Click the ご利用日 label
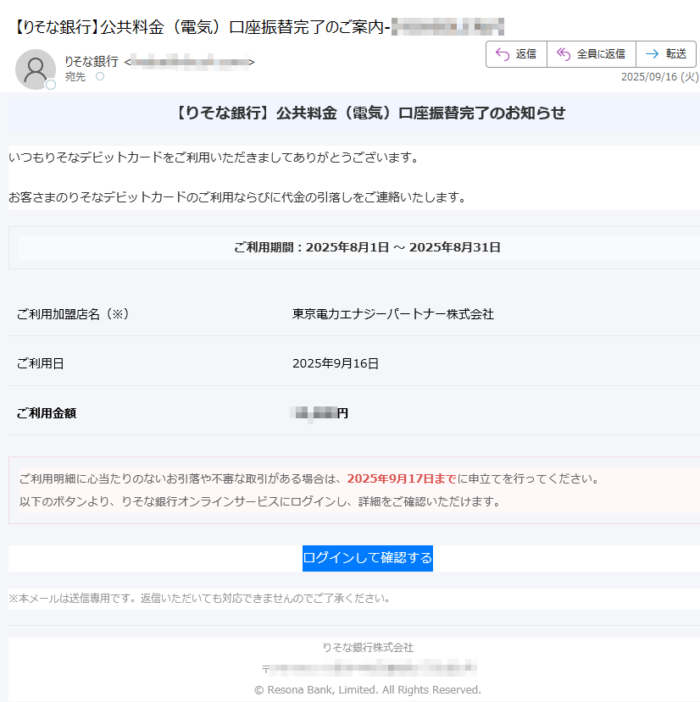700x702 pixels. point(40,363)
